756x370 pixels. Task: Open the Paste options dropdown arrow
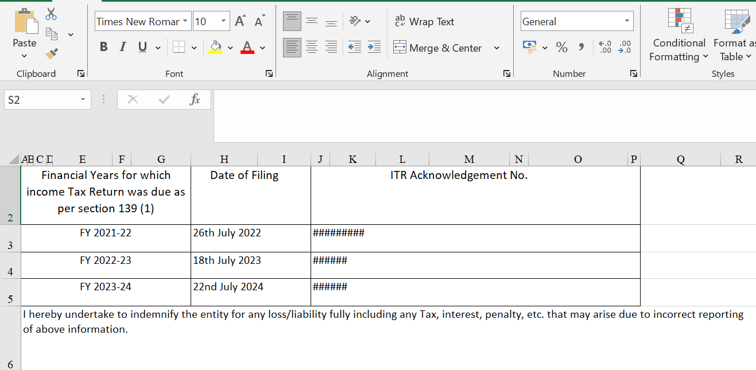point(24,56)
